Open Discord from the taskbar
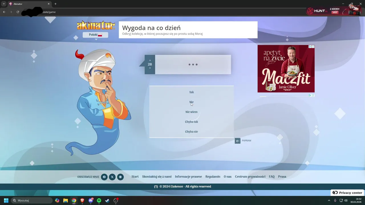 coord(91,200)
